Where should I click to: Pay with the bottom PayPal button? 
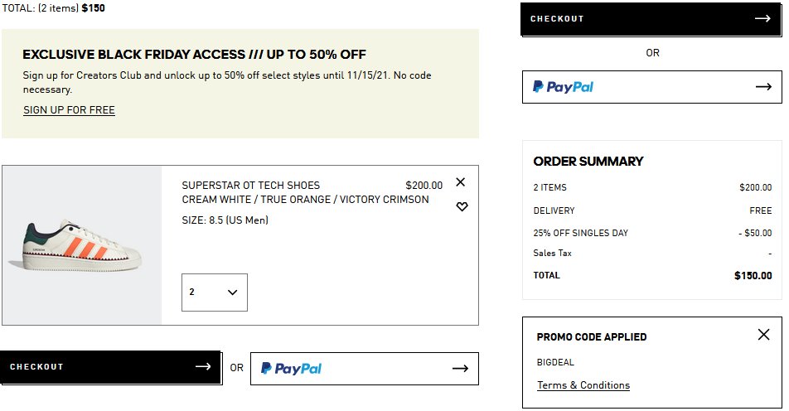click(x=364, y=369)
